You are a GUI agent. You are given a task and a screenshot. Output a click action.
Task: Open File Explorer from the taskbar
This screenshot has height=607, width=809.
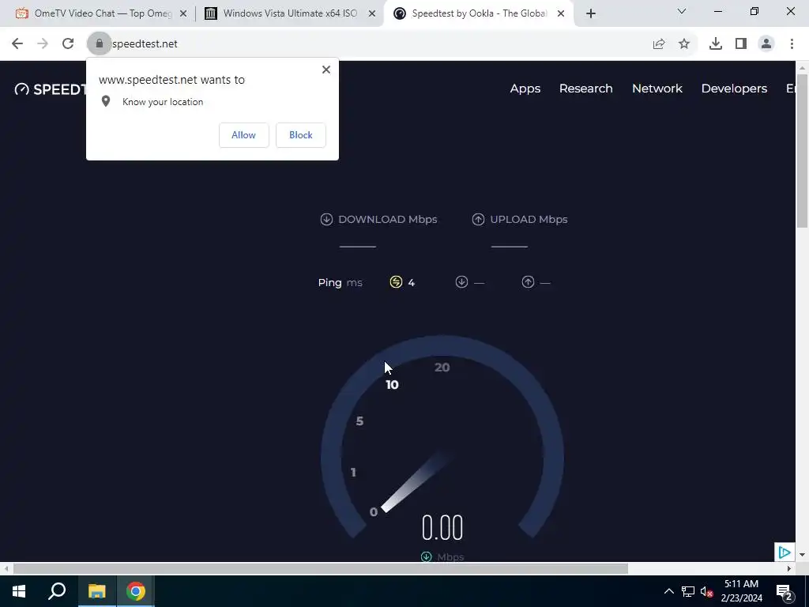pyautogui.click(x=96, y=591)
